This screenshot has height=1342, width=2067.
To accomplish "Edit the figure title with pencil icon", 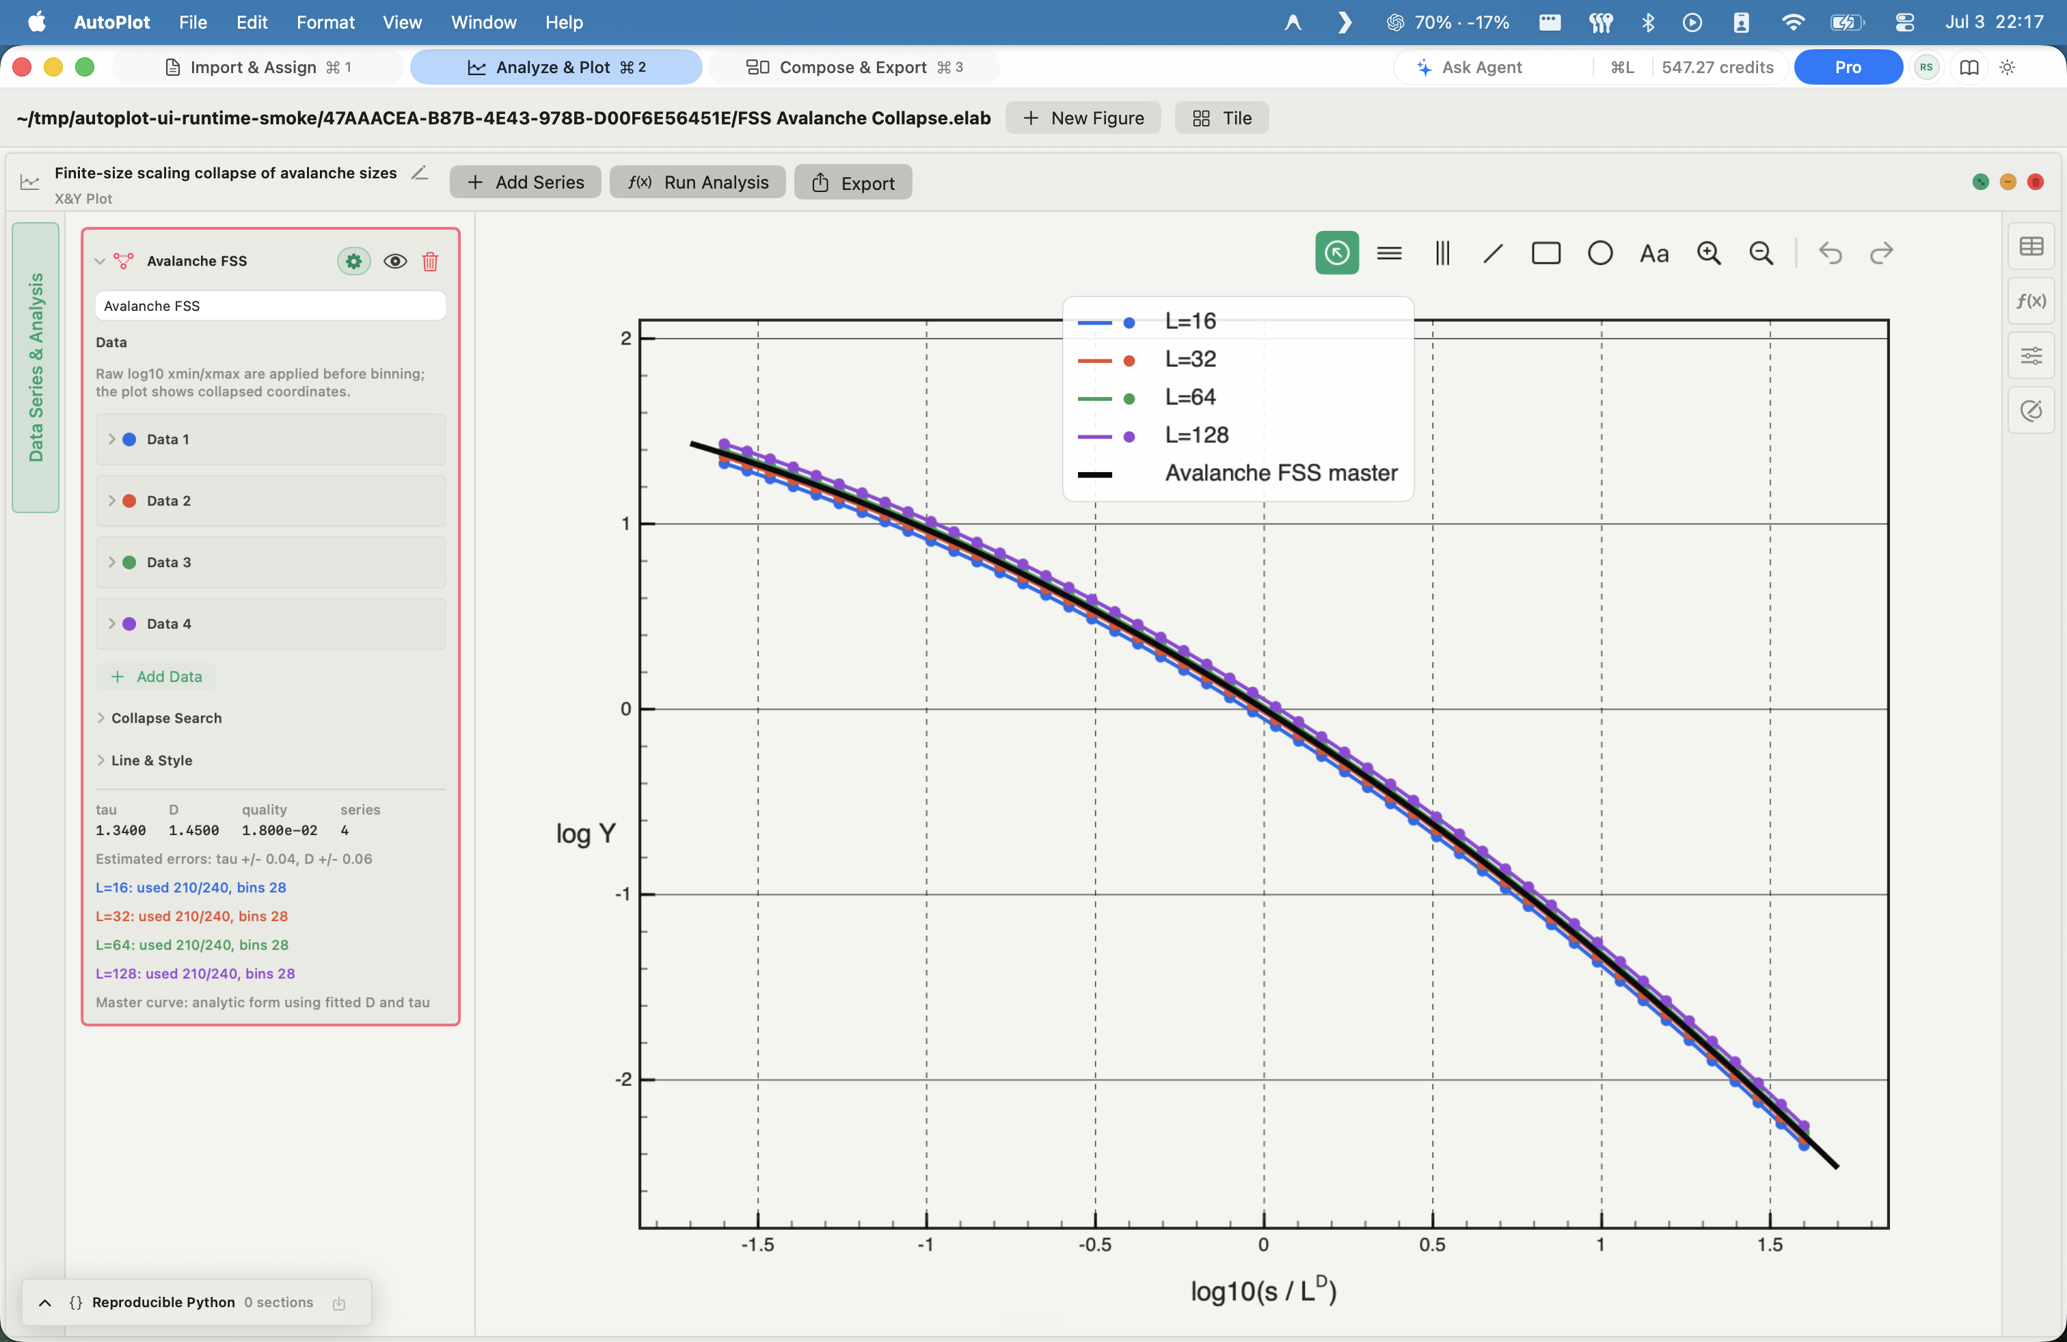I will [x=420, y=173].
